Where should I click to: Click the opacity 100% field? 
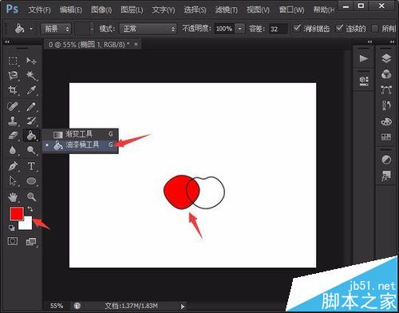pos(225,29)
